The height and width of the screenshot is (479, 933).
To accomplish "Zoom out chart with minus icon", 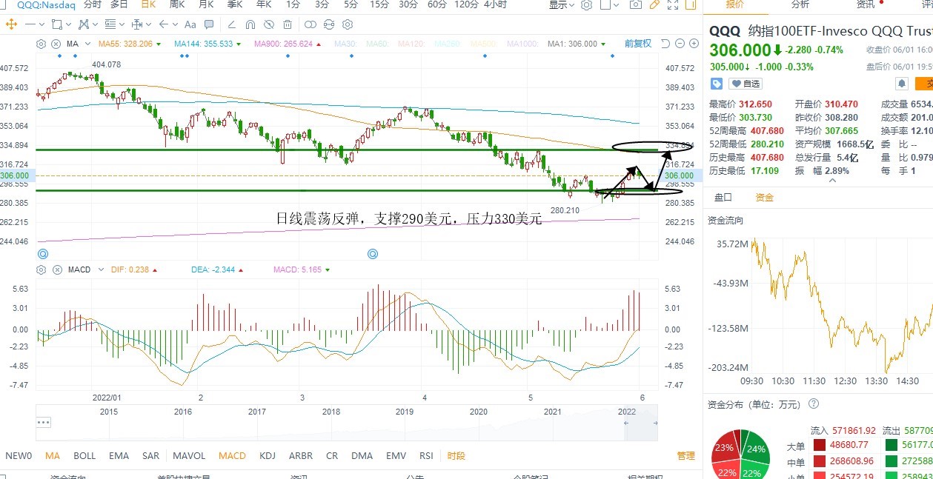I will tap(680, 44).
